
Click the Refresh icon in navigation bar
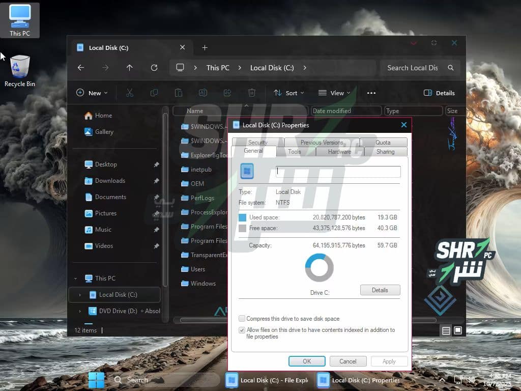pos(154,68)
